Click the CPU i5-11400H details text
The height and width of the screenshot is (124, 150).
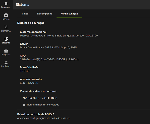click(49, 59)
